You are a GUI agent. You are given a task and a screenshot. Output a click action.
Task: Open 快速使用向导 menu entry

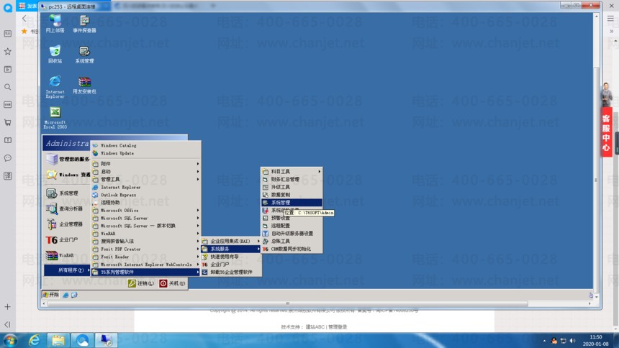click(x=231, y=257)
